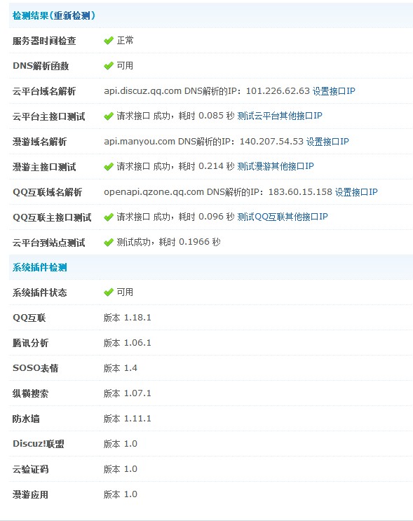Click the SOSO表情 plugin name
This screenshot has height=521, width=413.
(x=35, y=368)
